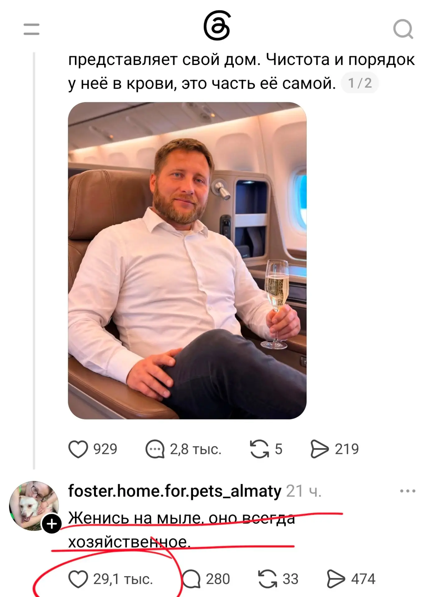Open replies showing 2,8 тыс. comments
Viewport: 435px width, 597px height.
(x=155, y=449)
